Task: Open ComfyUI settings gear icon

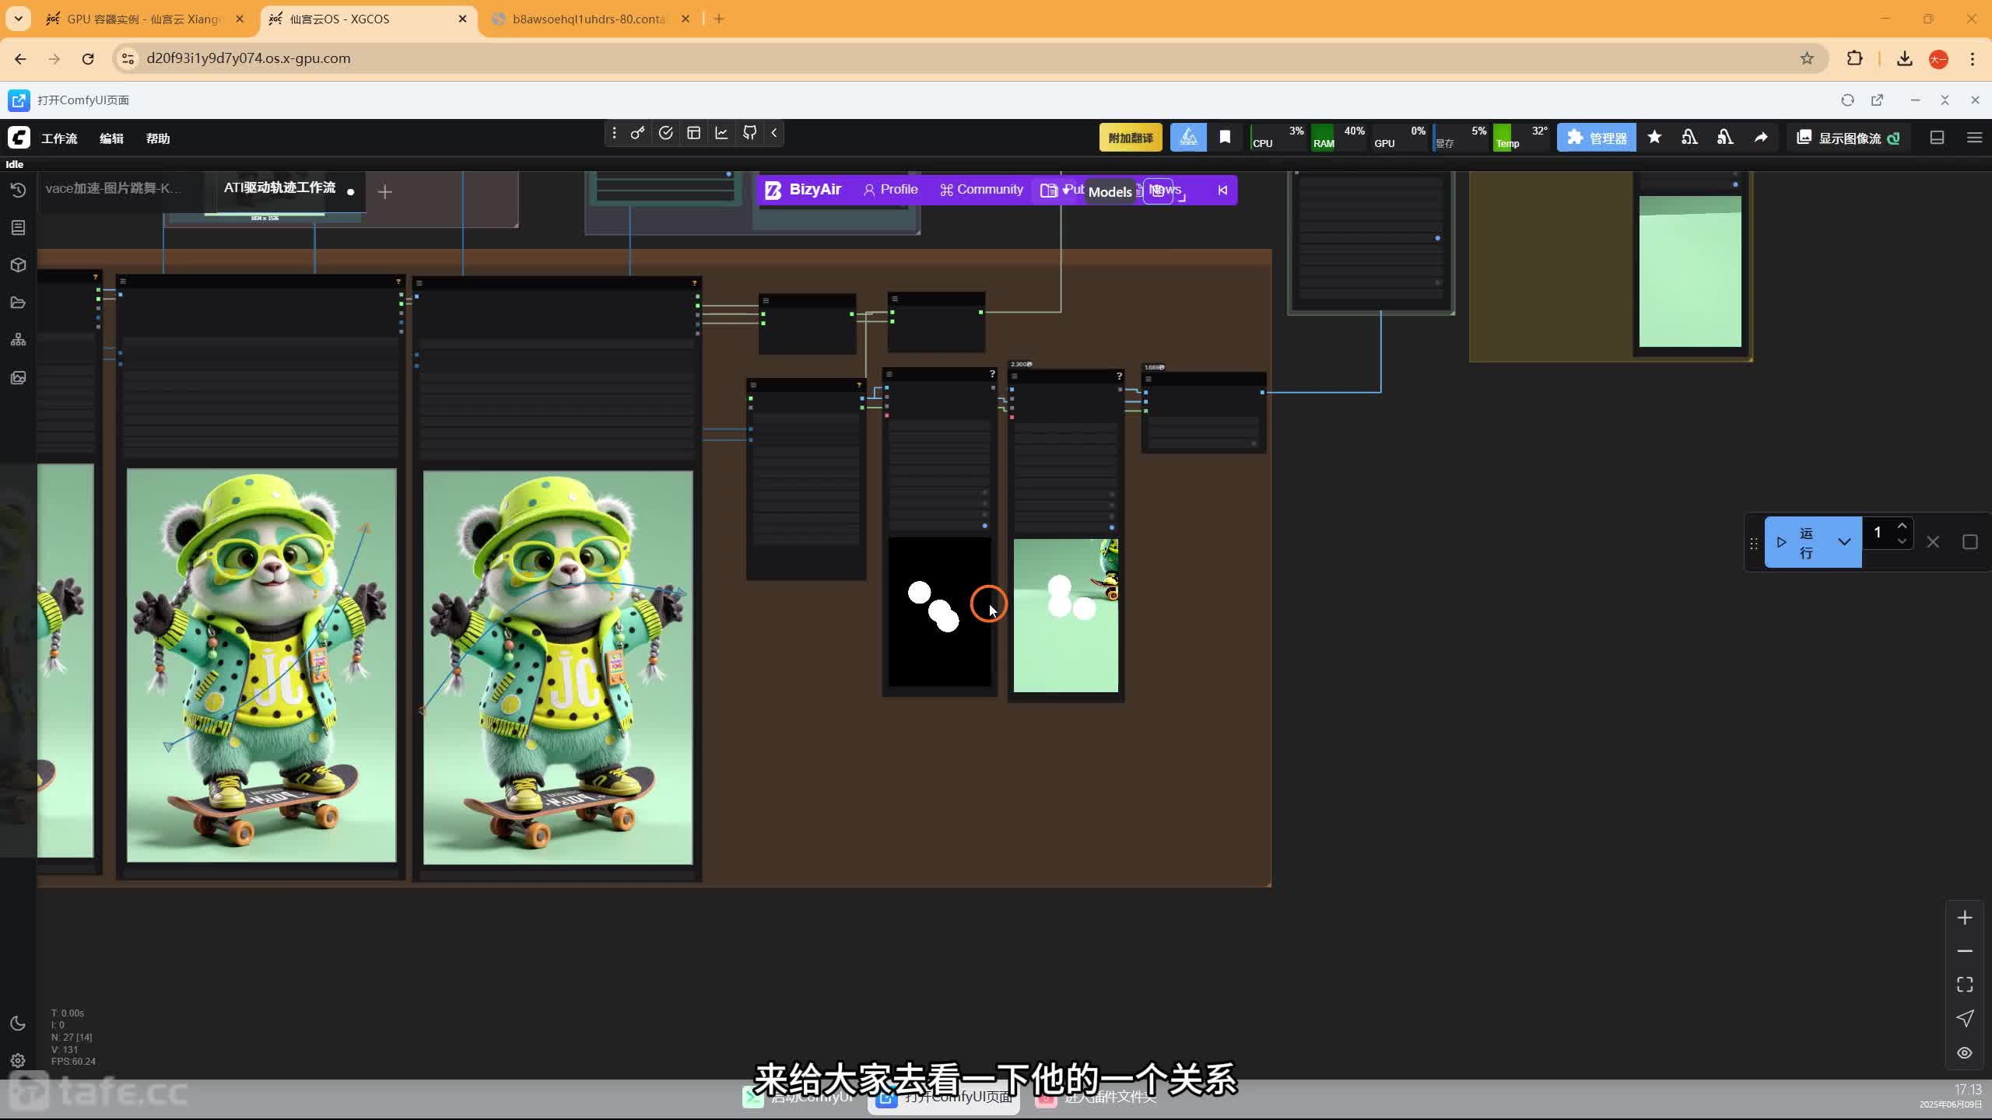Action: [x=18, y=1060]
